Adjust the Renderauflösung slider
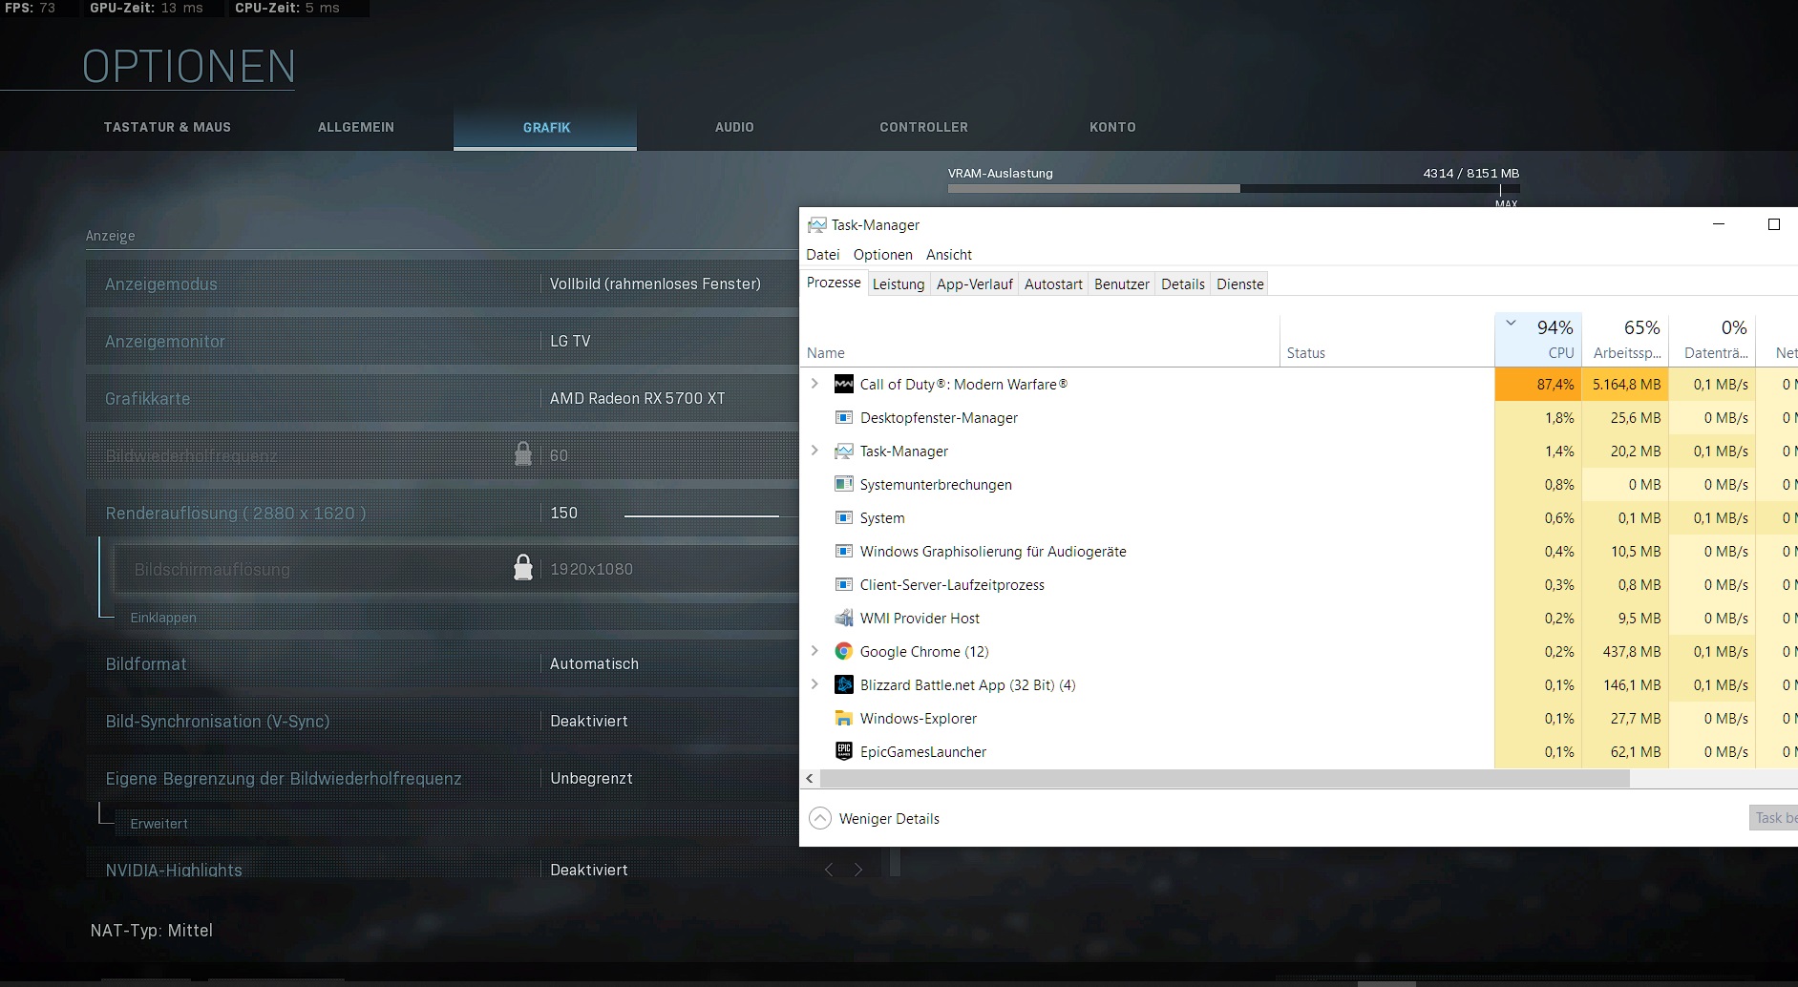The height and width of the screenshot is (987, 1798). tap(709, 515)
